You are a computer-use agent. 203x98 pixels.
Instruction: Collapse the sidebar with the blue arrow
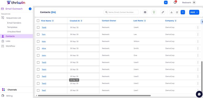click(x=30, y=9)
